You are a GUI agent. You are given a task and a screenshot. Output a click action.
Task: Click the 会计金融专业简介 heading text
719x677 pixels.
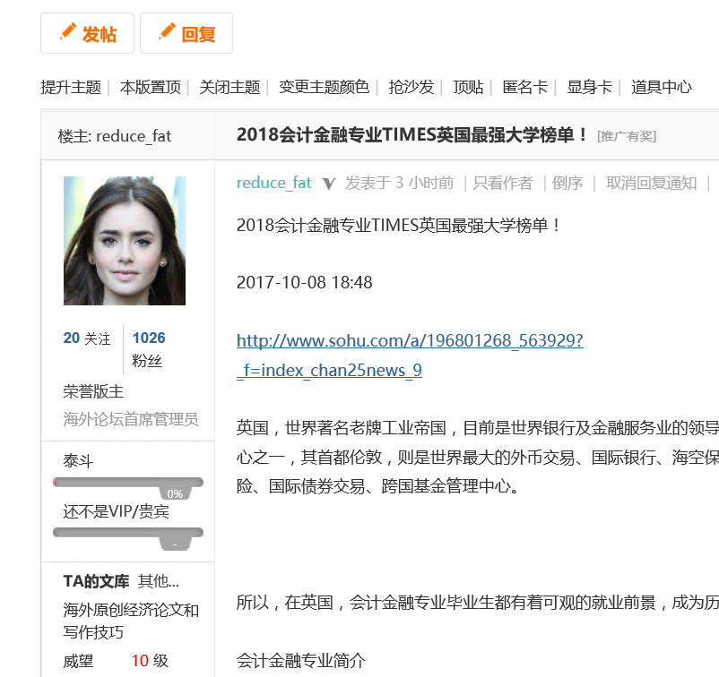click(x=301, y=661)
